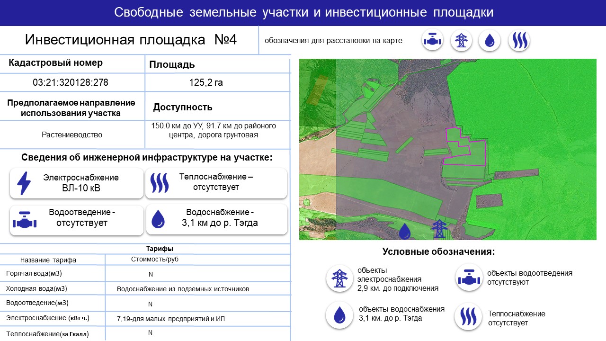Click the valve icon beside Водоотведение - отсутствует
This screenshot has height=341, width=606.
tap(24, 220)
